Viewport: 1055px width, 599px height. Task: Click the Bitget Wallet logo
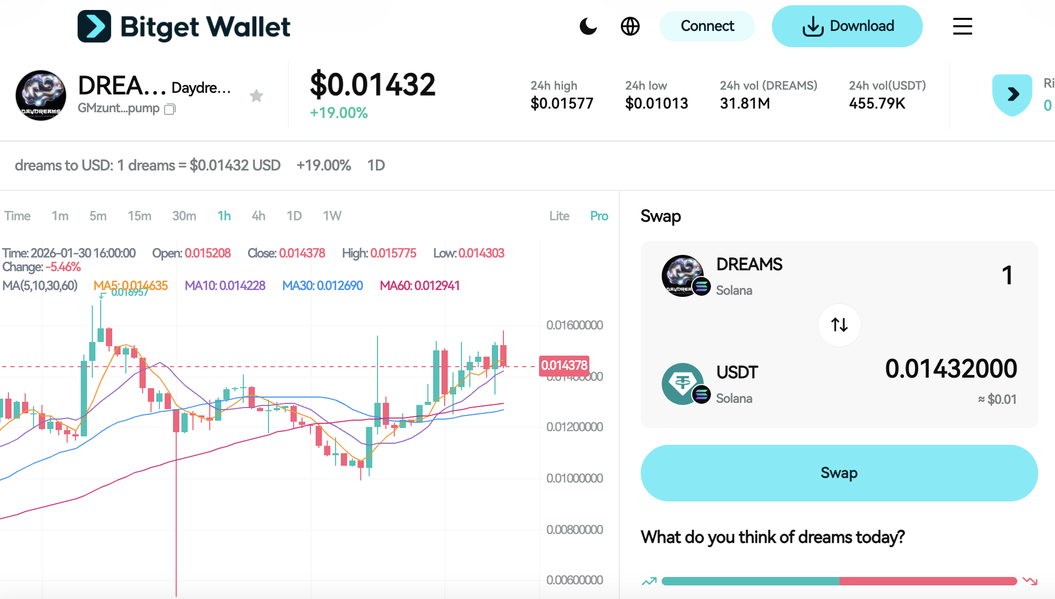tap(184, 26)
